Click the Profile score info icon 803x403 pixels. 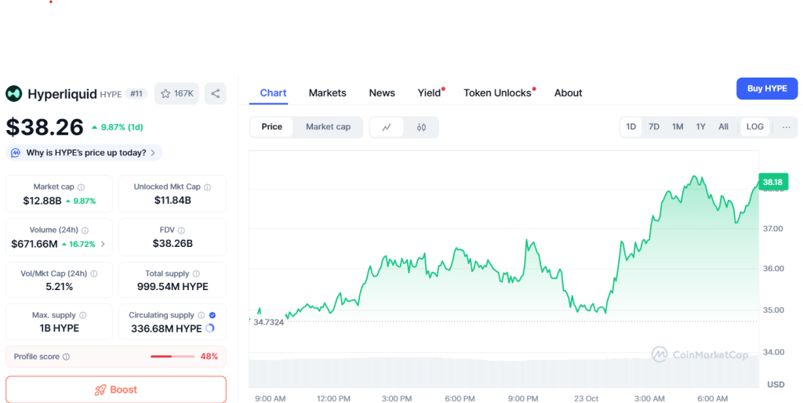pos(66,357)
